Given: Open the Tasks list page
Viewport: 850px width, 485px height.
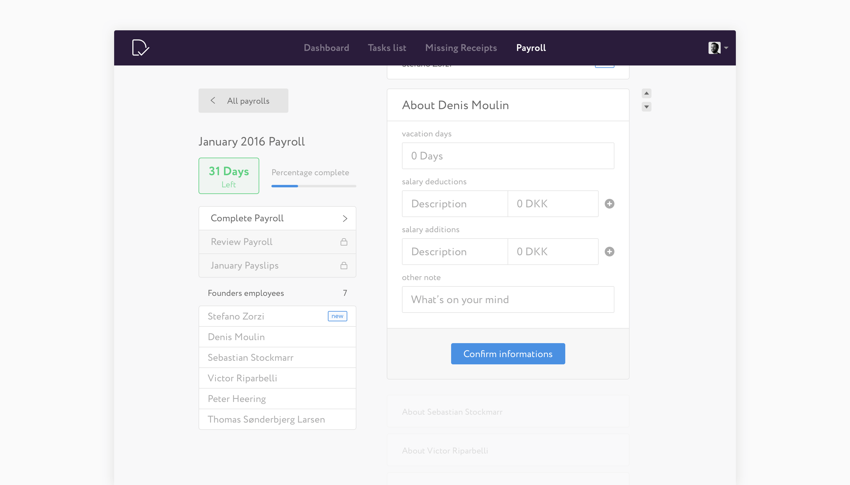Looking at the screenshot, I should click(387, 48).
